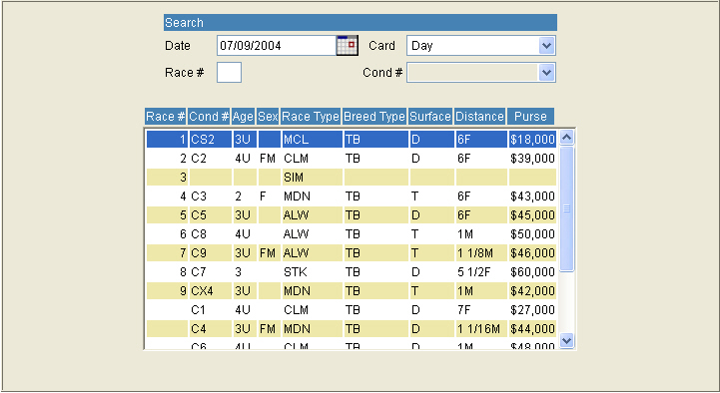Click the $45,000 purse cell
The image size is (720, 393).
(532, 215)
